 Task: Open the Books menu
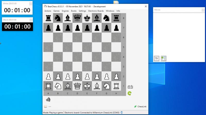pyautogui.click(x=74, y=11)
